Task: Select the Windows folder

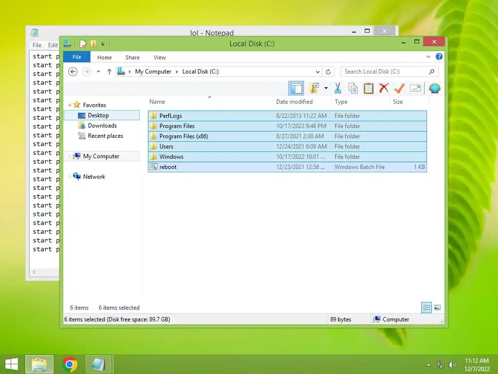Action: (x=287, y=156)
